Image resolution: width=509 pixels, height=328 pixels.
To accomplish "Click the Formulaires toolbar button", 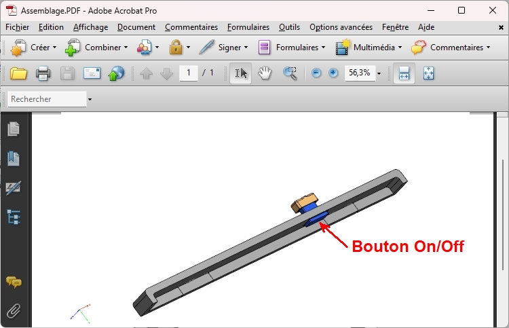I will pos(291,48).
